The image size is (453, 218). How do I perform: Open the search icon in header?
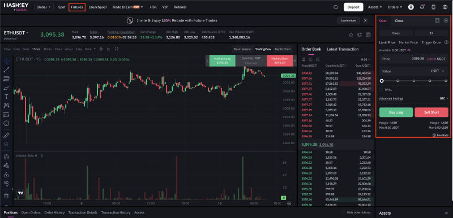(x=335, y=7)
